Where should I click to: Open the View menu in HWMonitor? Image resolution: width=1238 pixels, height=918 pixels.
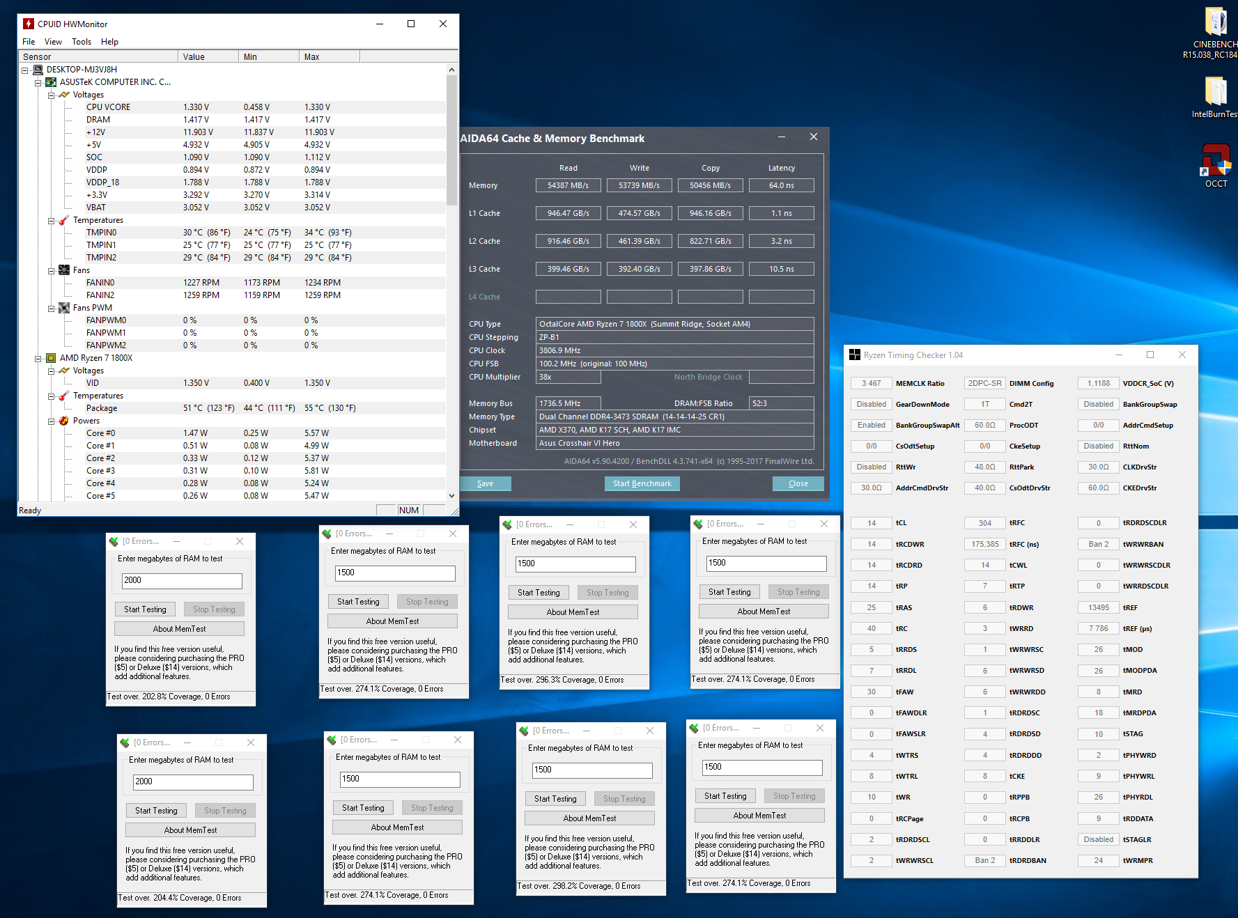(x=53, y=41)
